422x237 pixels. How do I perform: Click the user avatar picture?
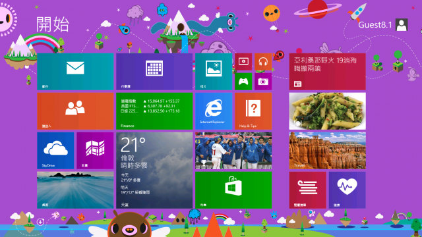point(402,25)
